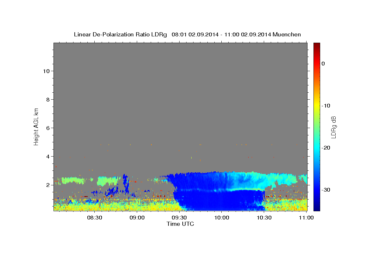This screenshot has height=253, width=380.
Task: Click the 09:30 time tick label
Action: pos(179,218)
